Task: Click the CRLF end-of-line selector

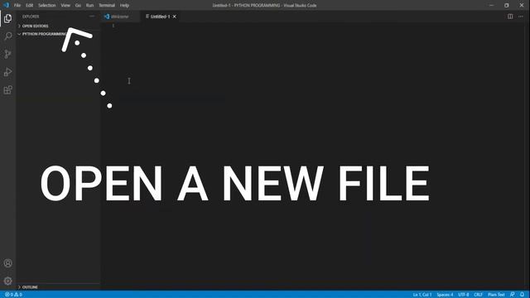Action: point(479,295)
